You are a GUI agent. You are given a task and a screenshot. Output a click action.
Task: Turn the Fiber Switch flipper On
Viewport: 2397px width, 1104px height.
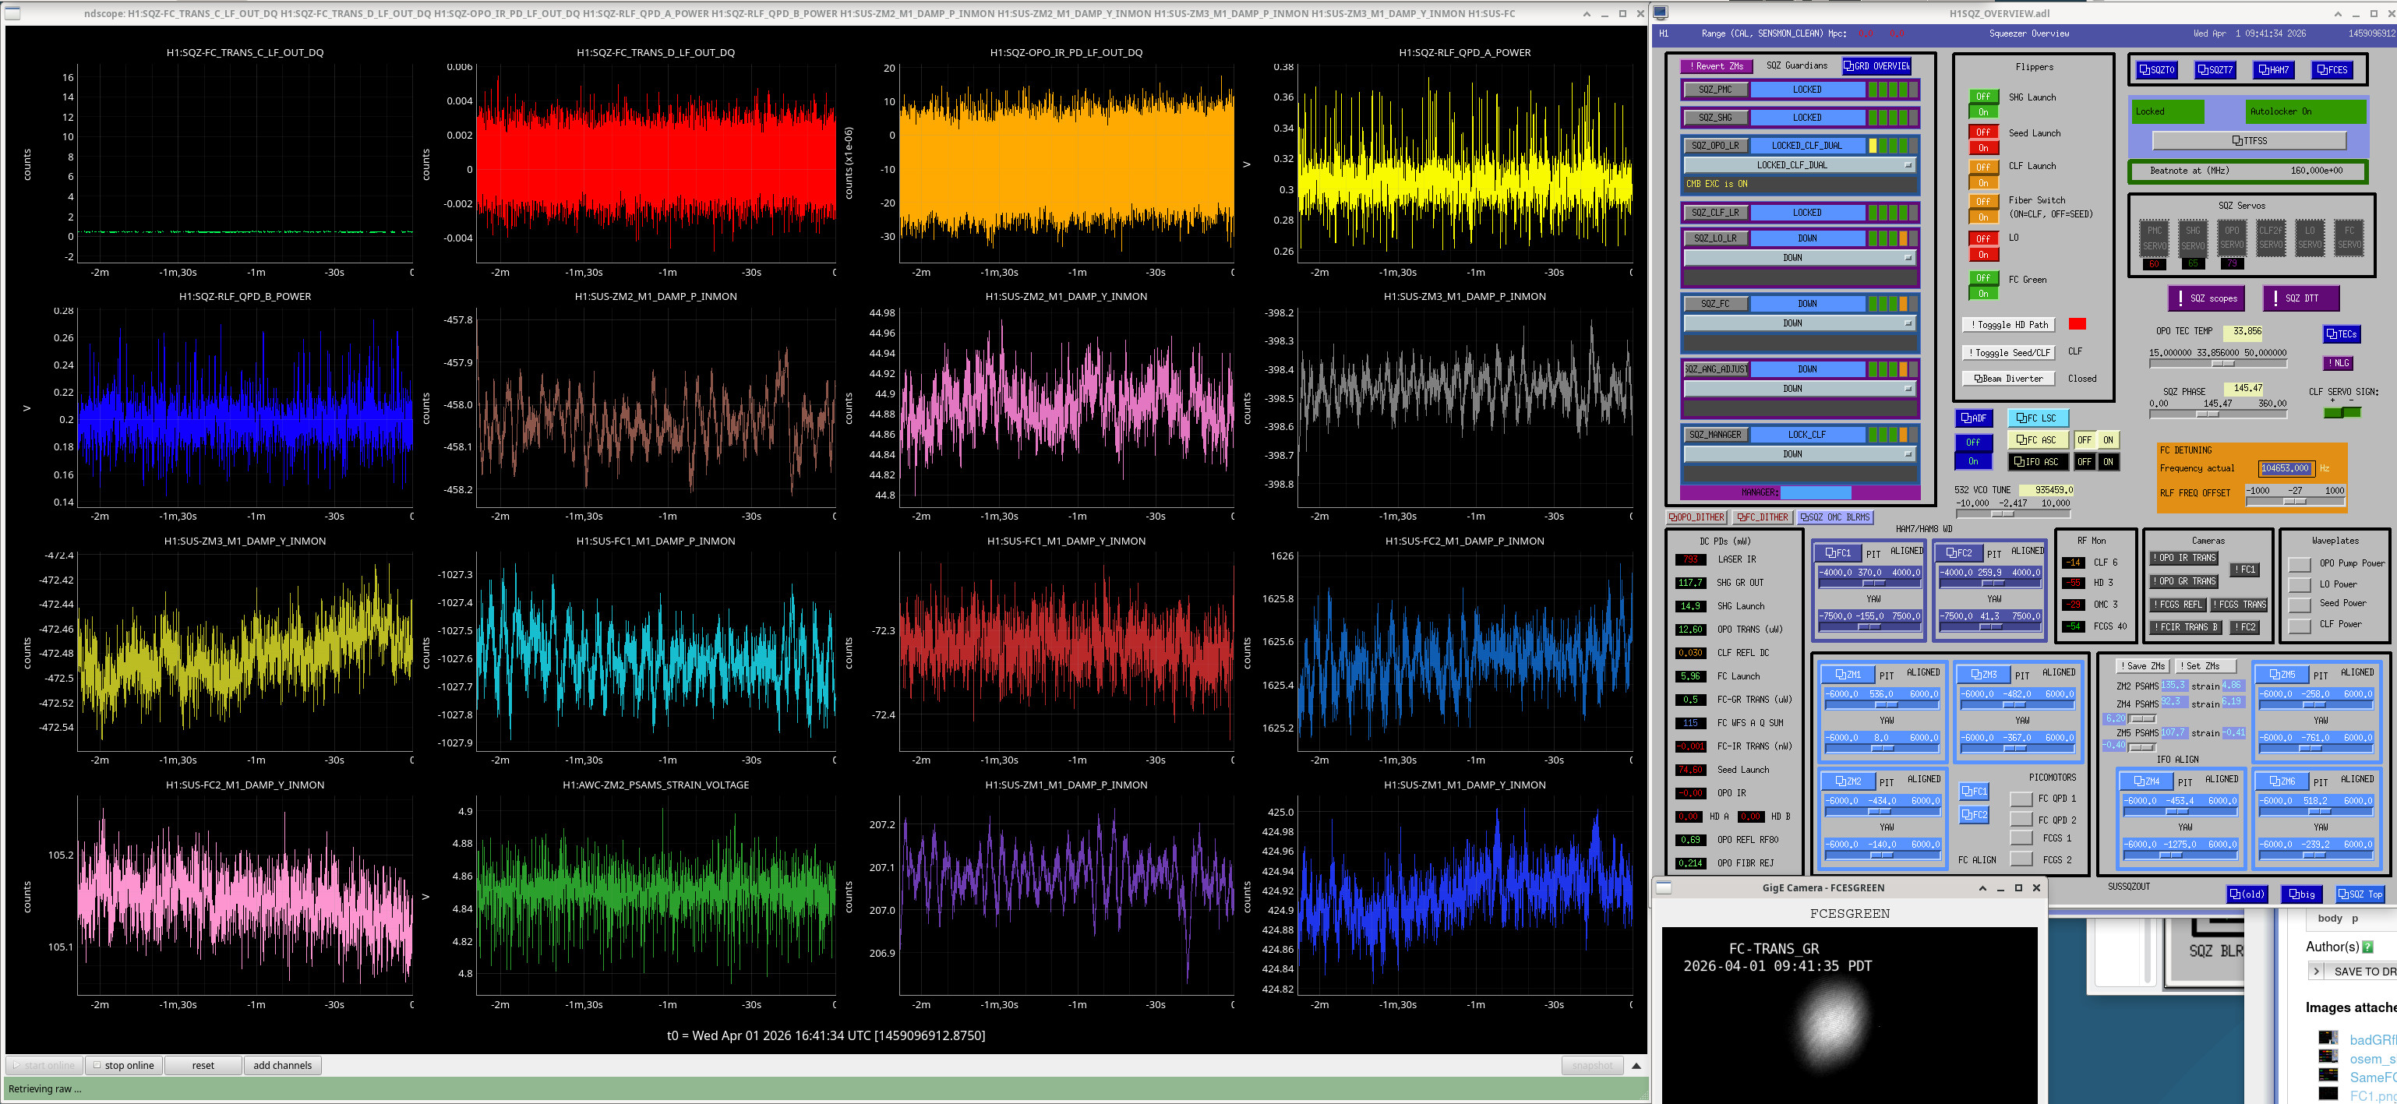[1983, 217]
